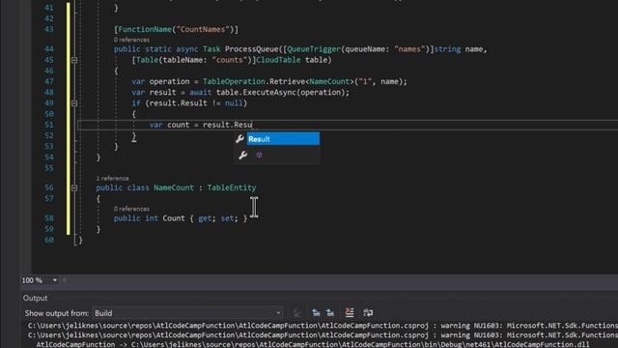Open the 100 % zoom dropdown

[x=55, y=280]
